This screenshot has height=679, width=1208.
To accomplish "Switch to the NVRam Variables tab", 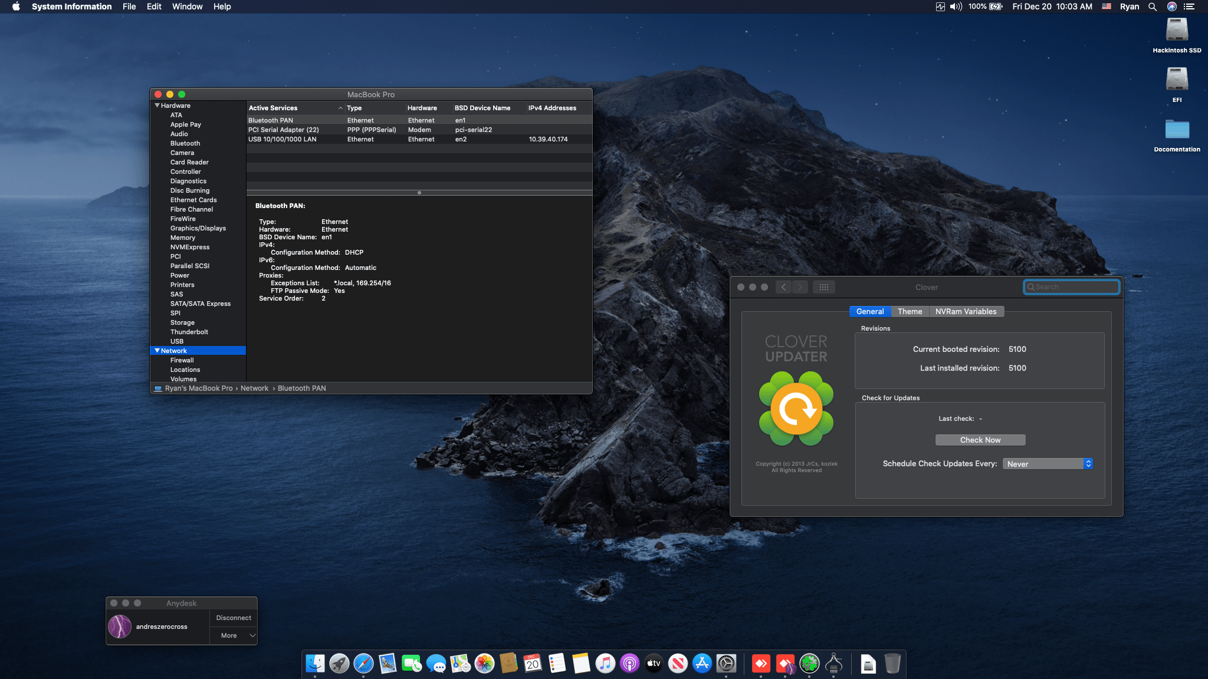I will 966,311.
